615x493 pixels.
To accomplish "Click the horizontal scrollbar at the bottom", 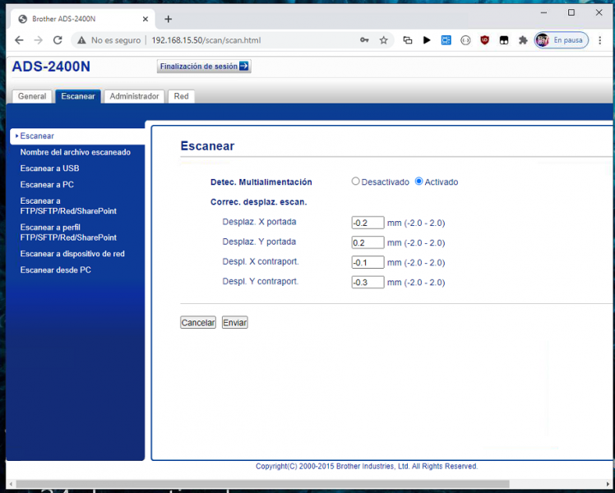I will click(x=263, y=484).
